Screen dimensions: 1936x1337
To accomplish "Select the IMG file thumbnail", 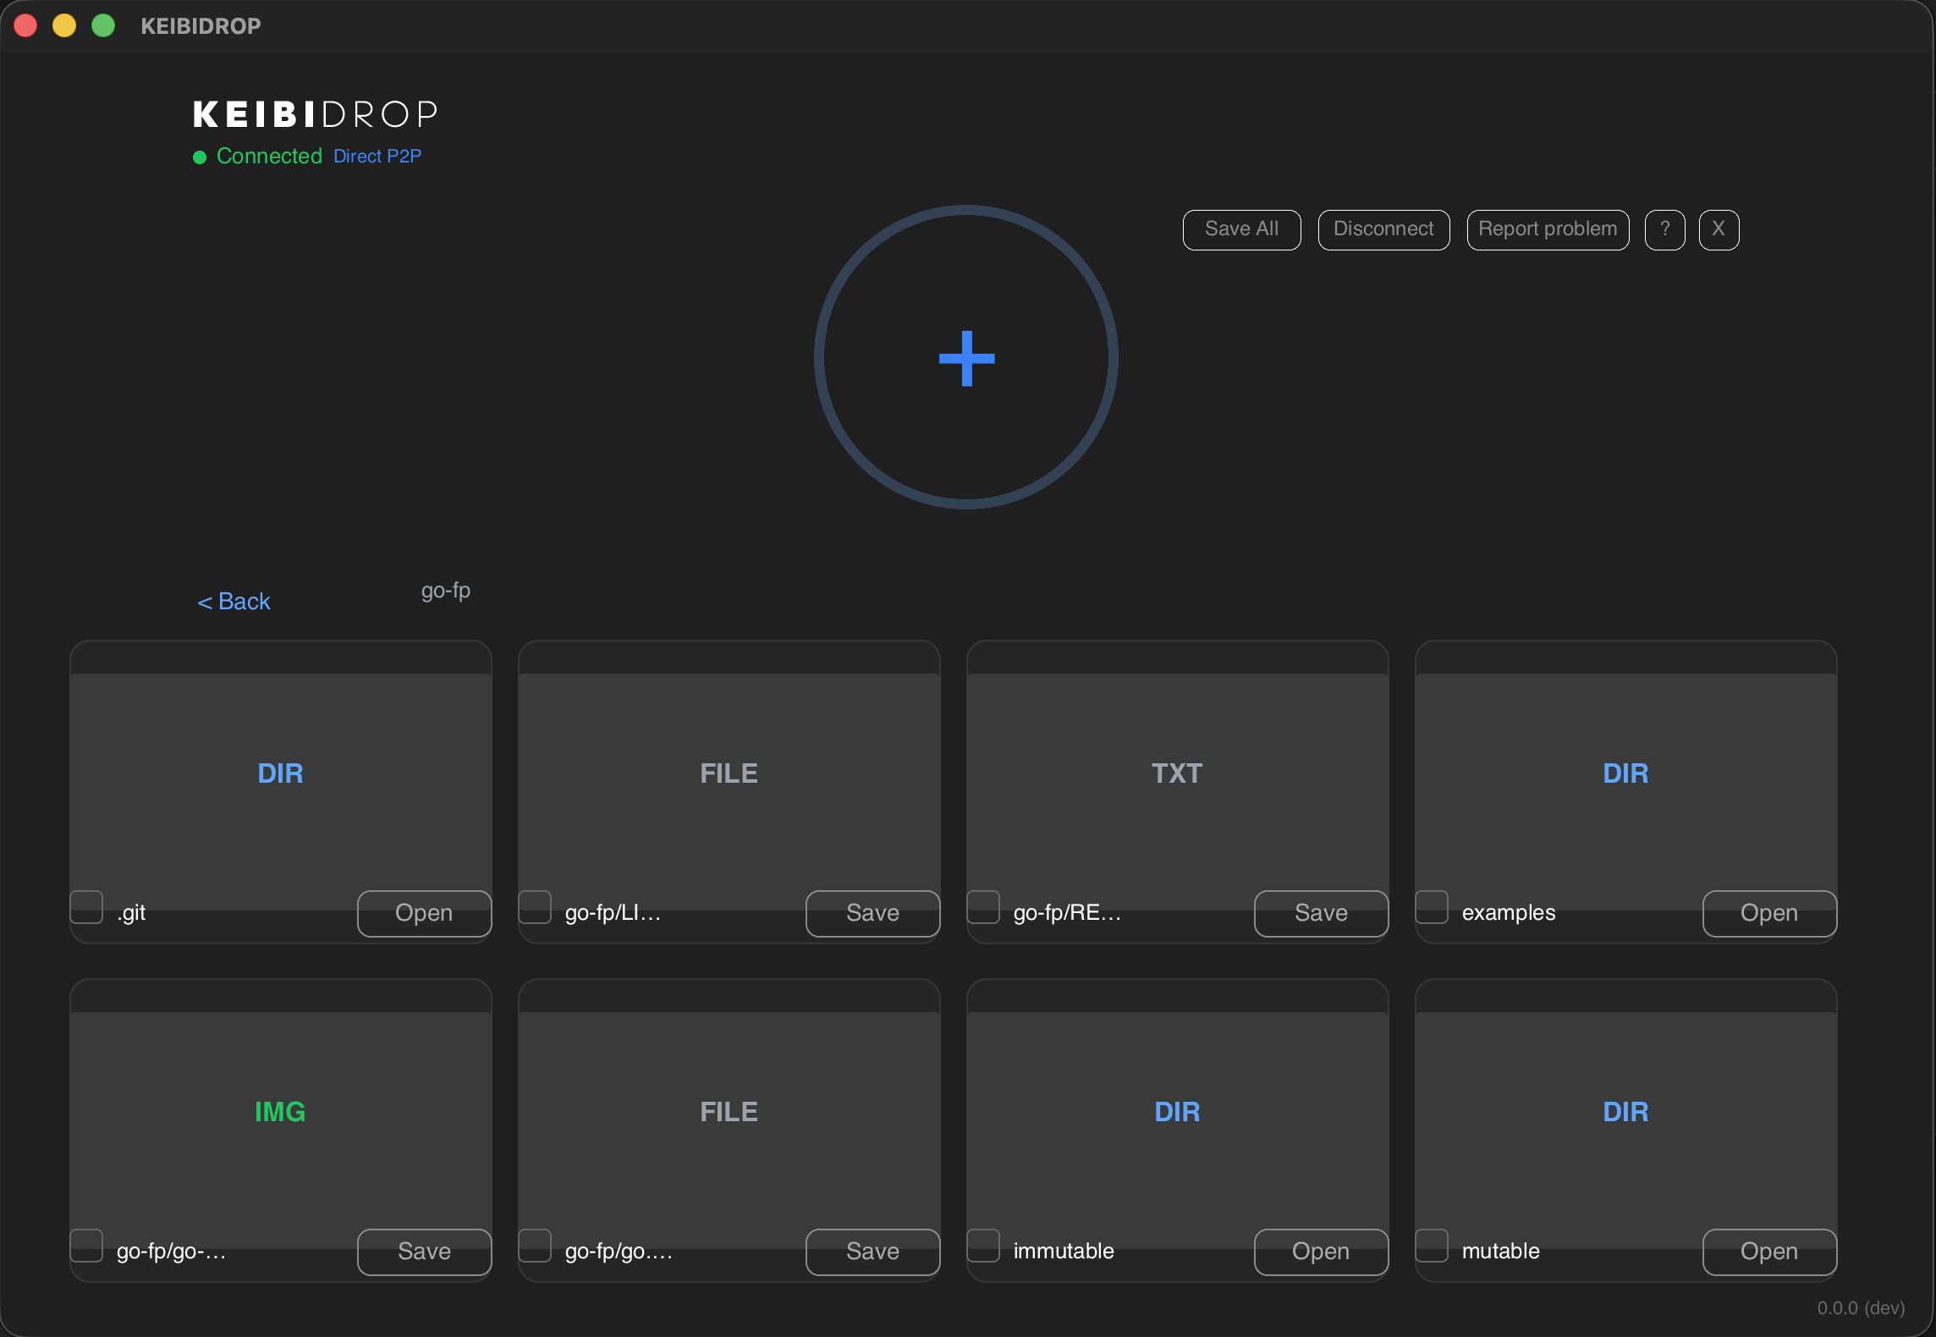I will 280,1112.
